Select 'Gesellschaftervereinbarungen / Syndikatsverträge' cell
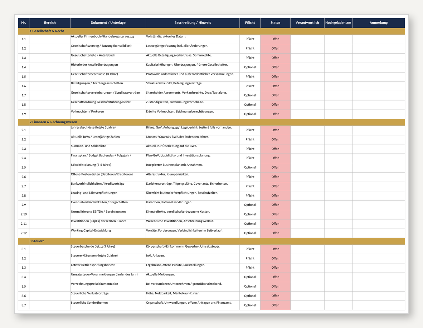The height and width of the screenshot is (328, 423). [x=108, y=96]
